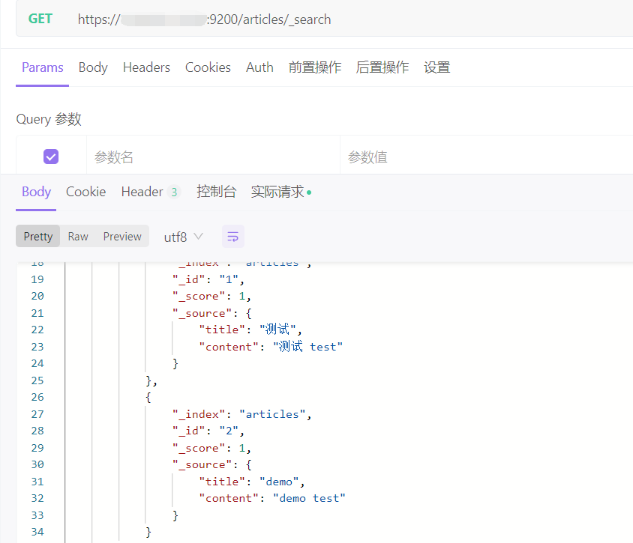Screen dimensions: 633x543
Task: Click the word wrap icon beside utf8
Action: 233,237
